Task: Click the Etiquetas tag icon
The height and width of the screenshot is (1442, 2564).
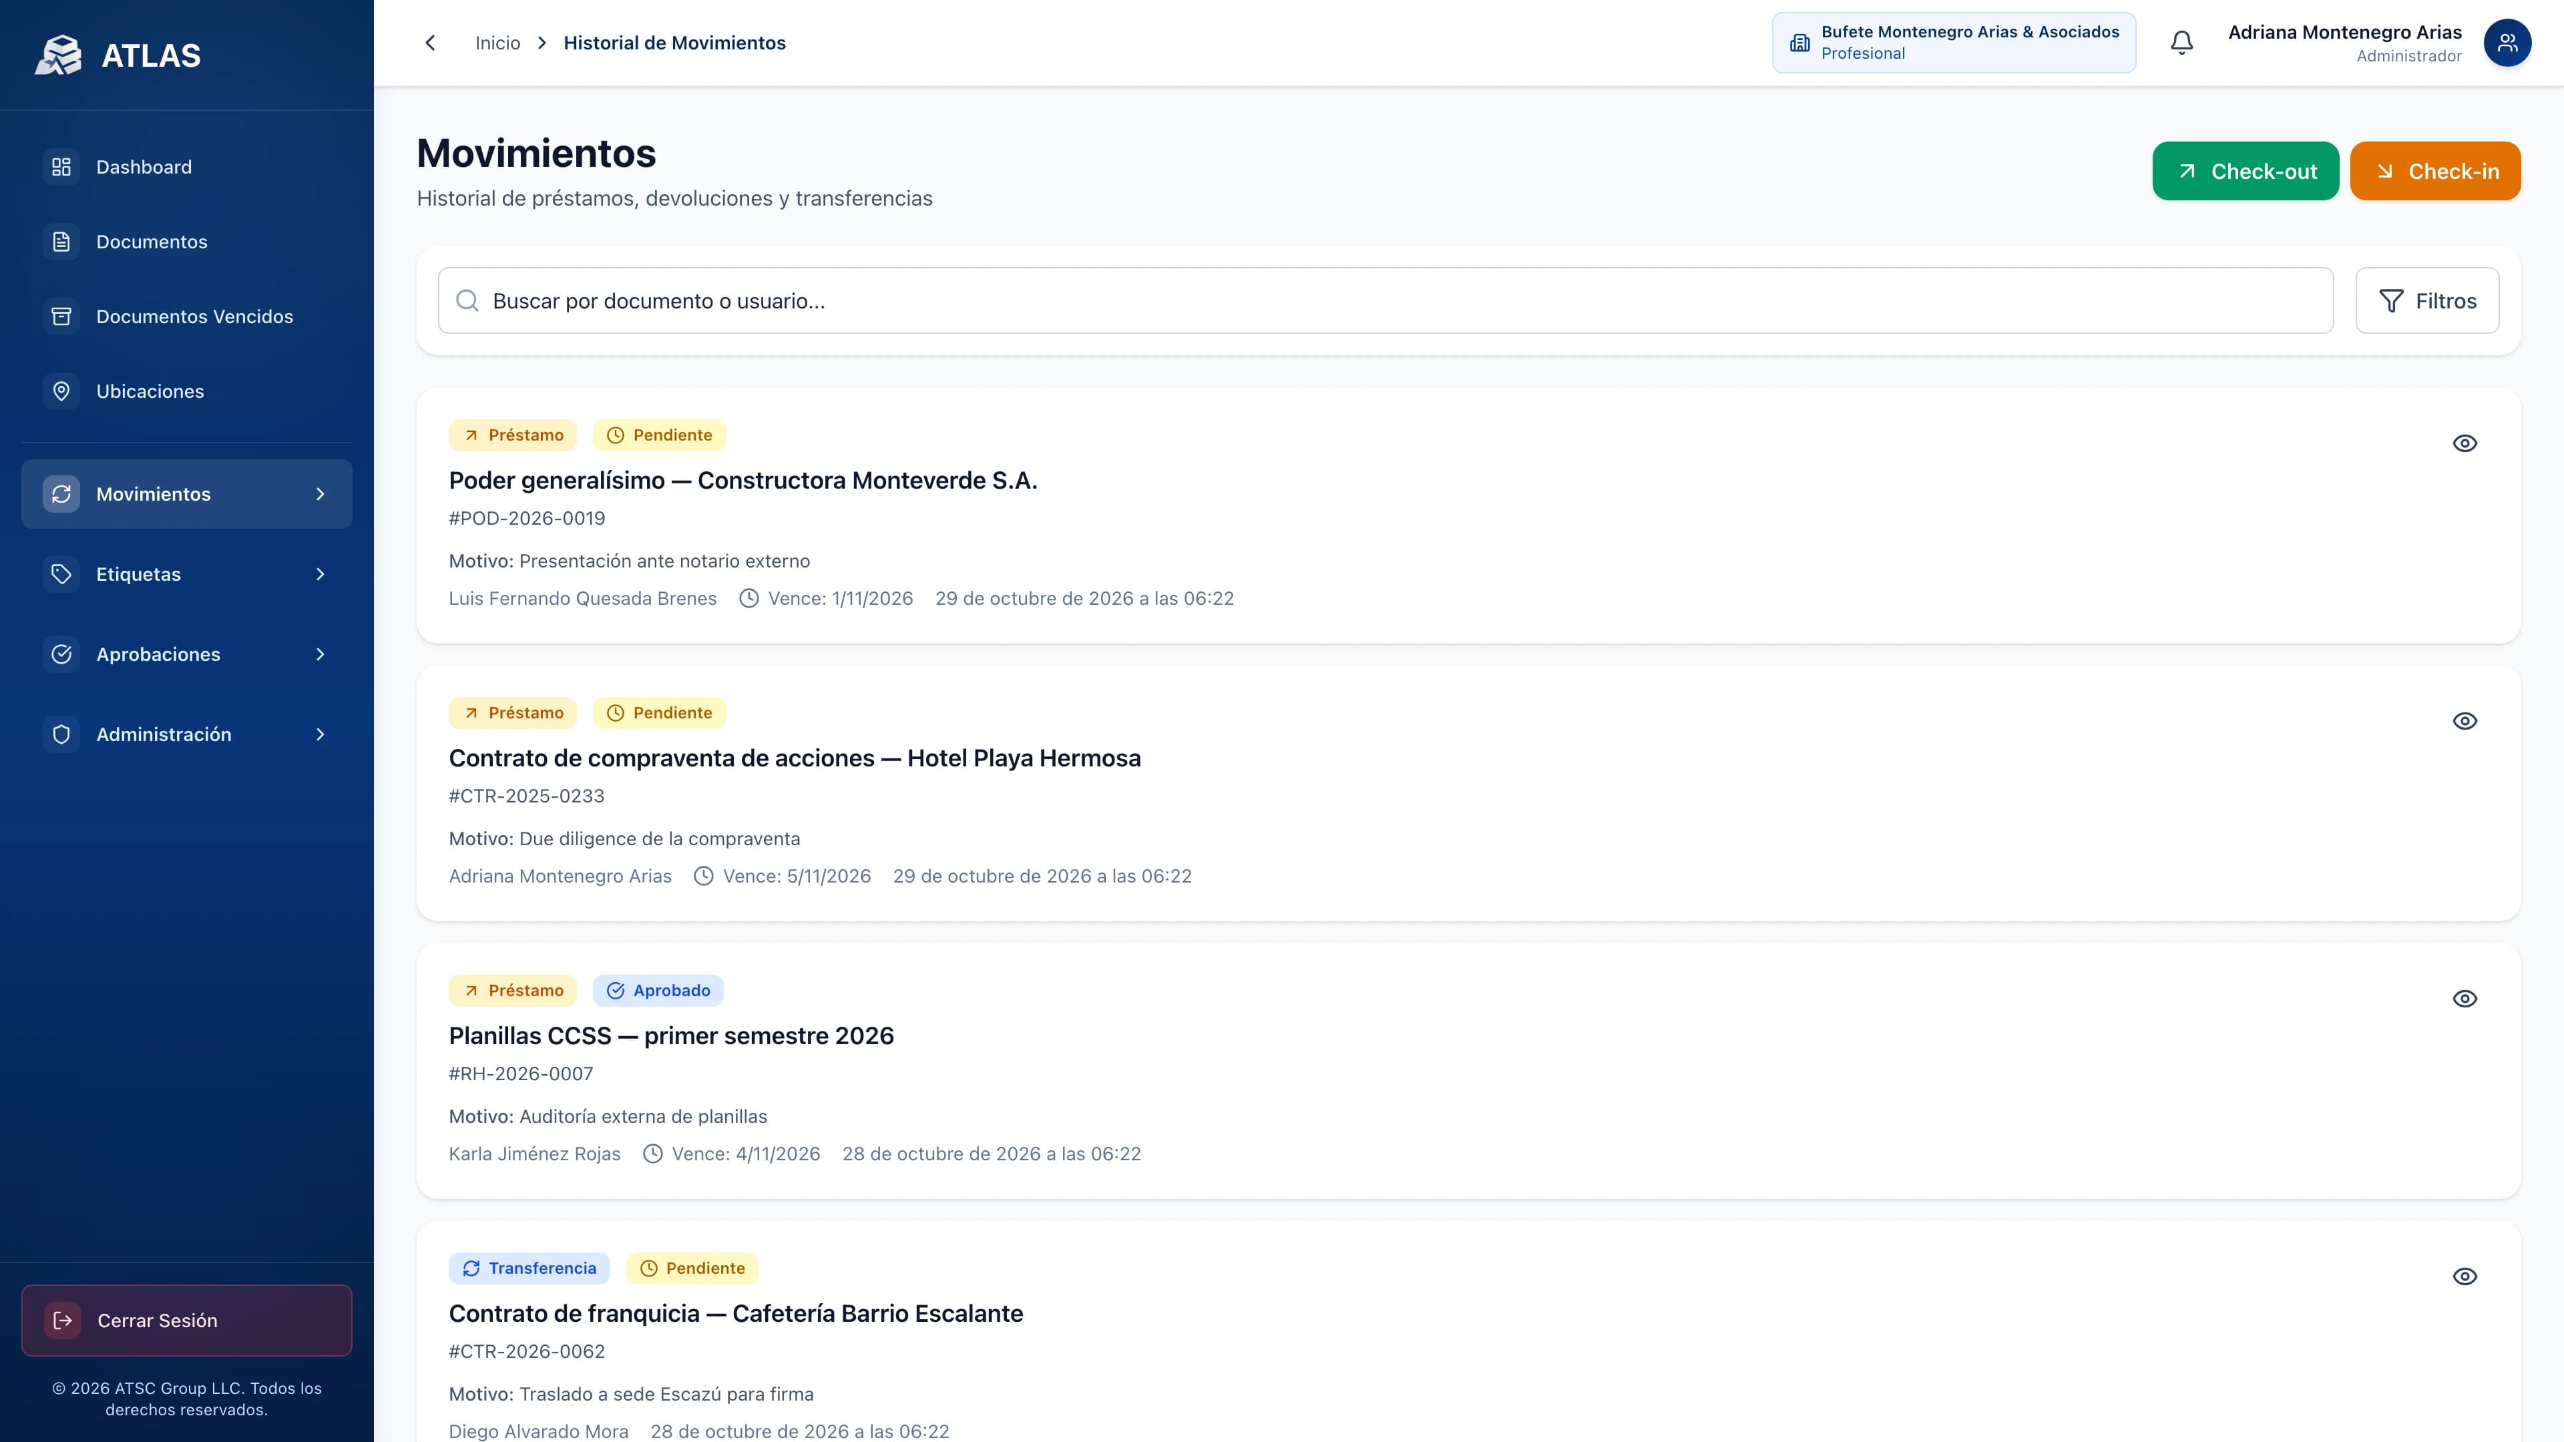Action: coord(61,574)
